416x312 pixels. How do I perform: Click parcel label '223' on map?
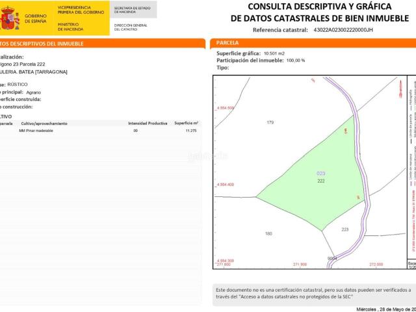[345, 229]
